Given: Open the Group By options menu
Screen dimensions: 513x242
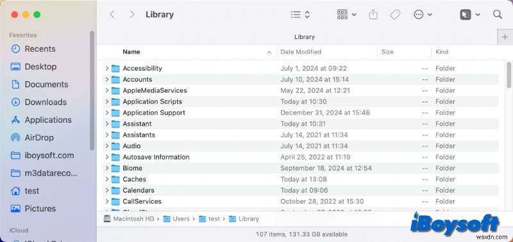Looking at the screenshot, I should (x=347, y=15).
